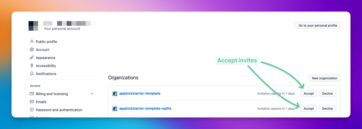
Task: Click the appkickstarter-template-sqlite organization avatar
Action: pos(115,109)
